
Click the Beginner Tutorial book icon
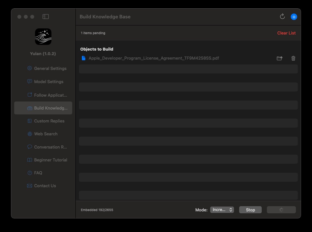[29, 160]
